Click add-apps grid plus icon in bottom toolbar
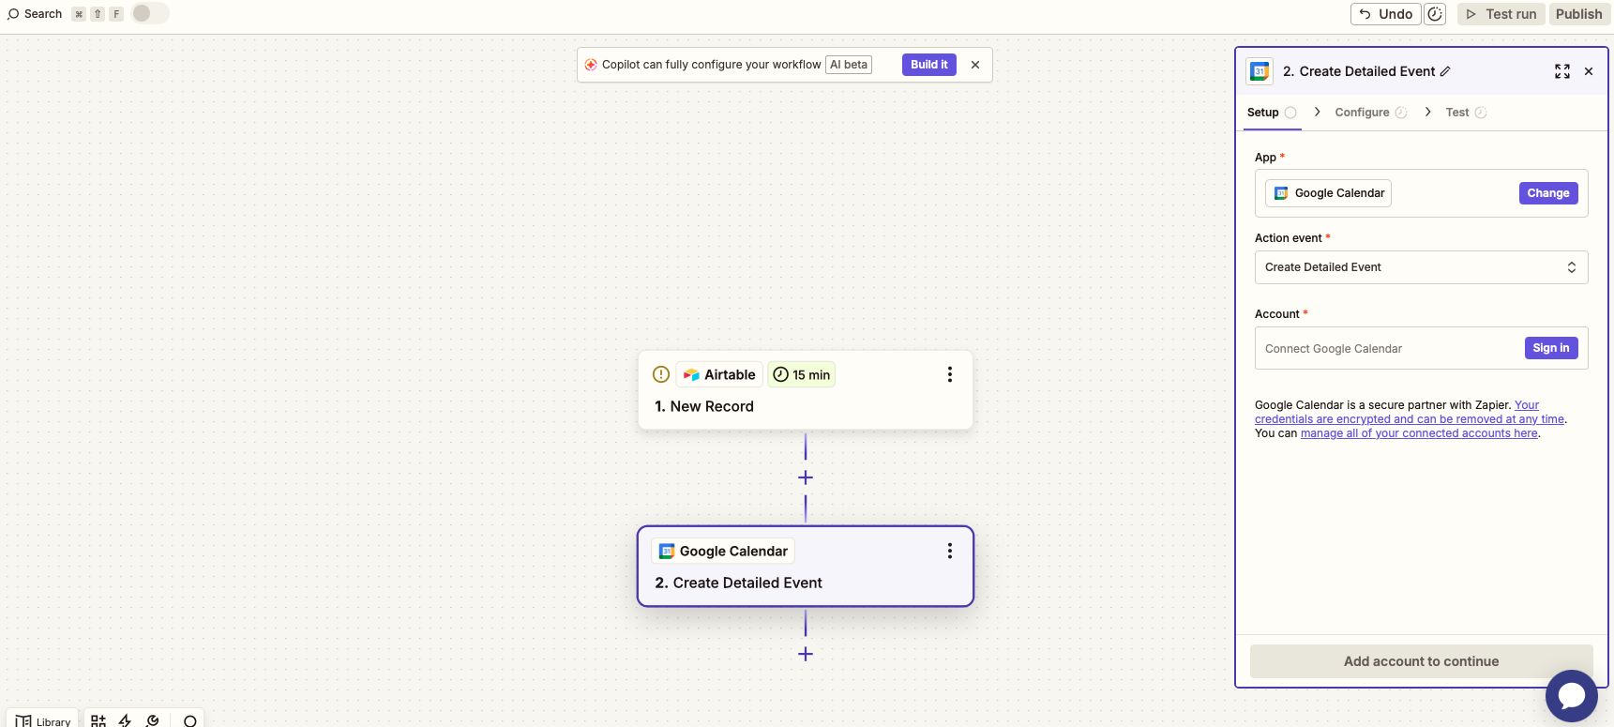This screenshot has width=1614, height=727. point(98,720)
